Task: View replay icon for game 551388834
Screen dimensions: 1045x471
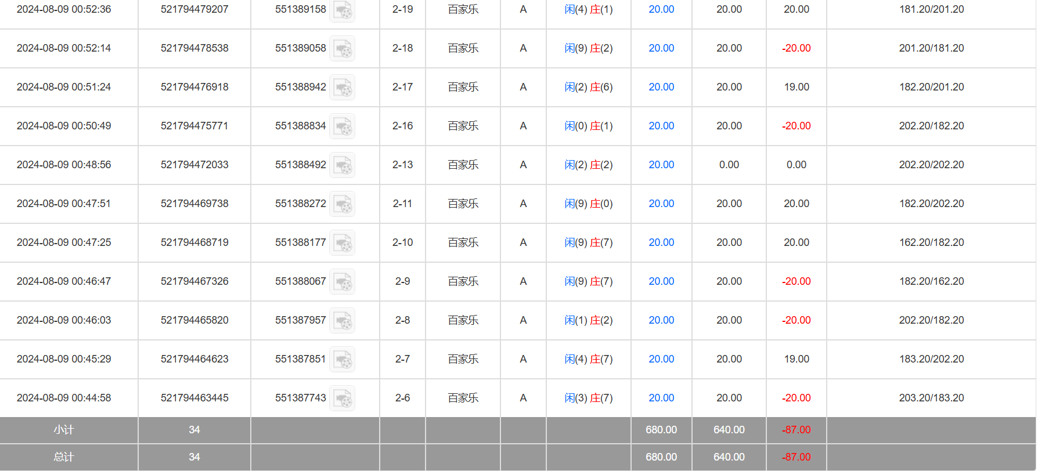Action: click(342, 126)
